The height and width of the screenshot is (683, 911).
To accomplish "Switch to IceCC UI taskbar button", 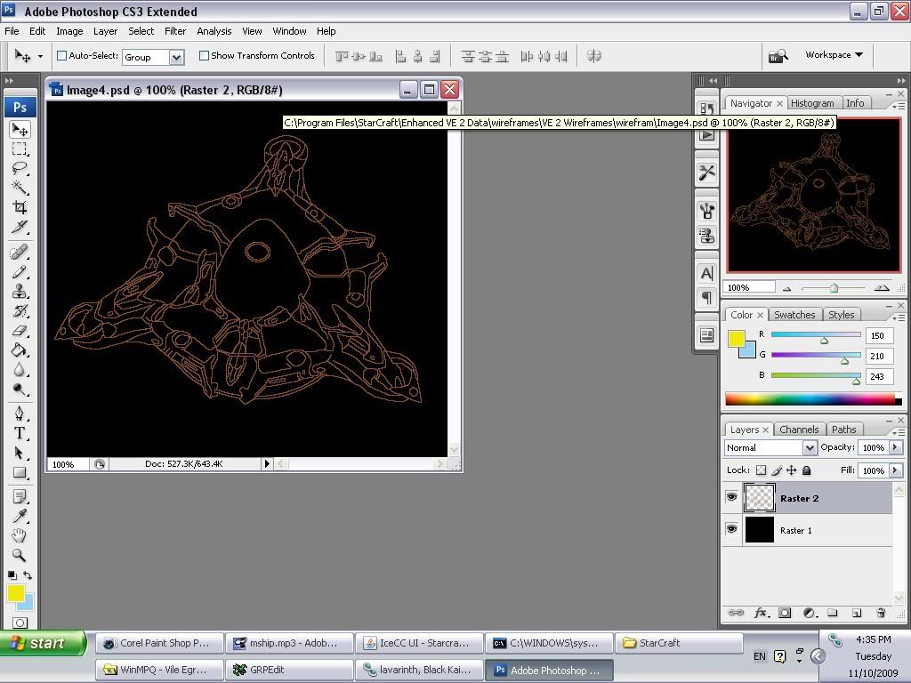I will click(419, 643).
